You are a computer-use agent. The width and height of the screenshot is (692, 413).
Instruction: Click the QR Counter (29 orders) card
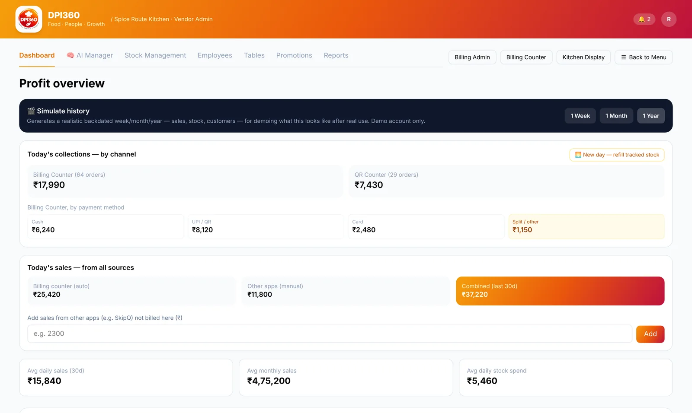pyautogui.click(x=506, y=181)
